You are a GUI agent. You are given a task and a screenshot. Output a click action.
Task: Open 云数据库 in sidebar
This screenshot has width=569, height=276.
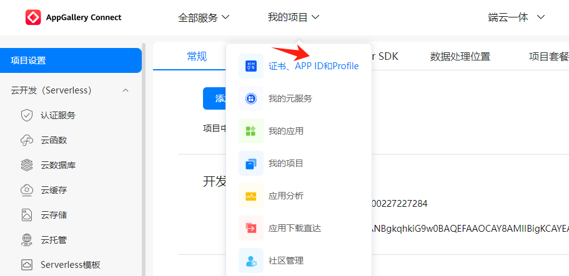coord(58,166)
